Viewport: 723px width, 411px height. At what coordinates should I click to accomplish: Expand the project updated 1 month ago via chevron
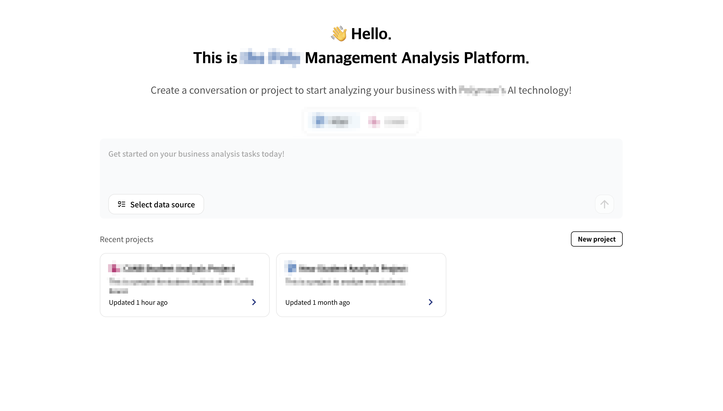[x=431, y=302]
